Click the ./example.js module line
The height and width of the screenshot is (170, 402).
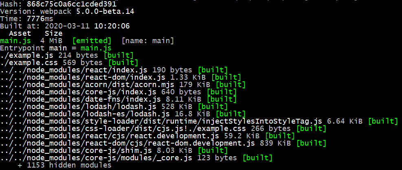point(67,55)
